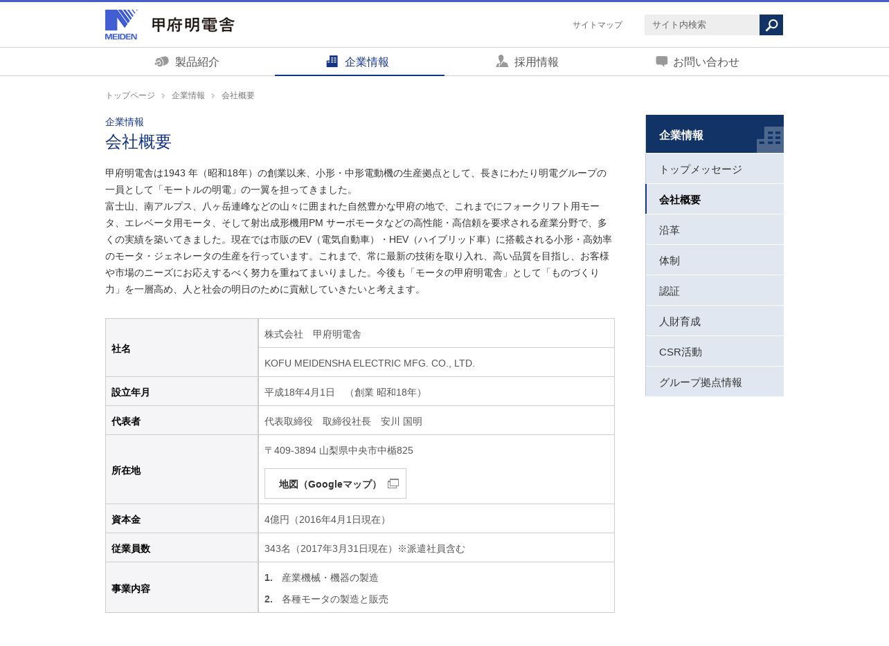The height and width of the screenshot is (646, 889).
Task: Select グループ拠点情報 in the sidebar
Action: [715, 382]
